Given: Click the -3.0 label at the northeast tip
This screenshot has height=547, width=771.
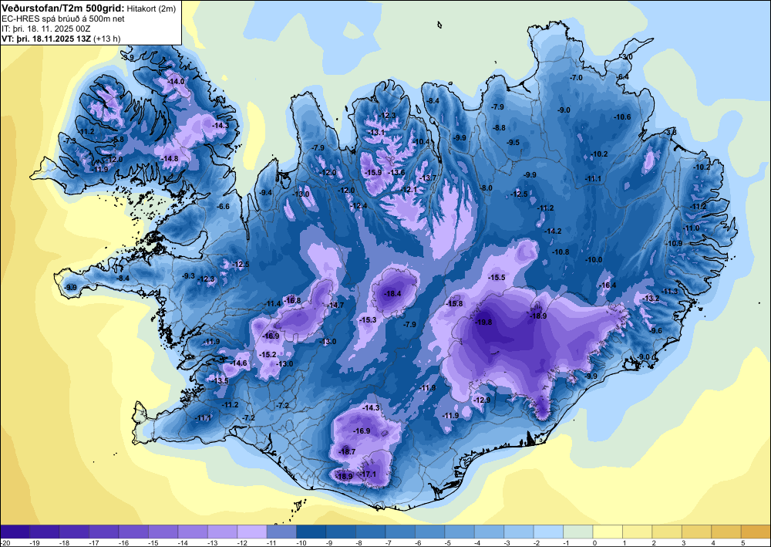Looking at the screenshot, I should pos(626,57).
